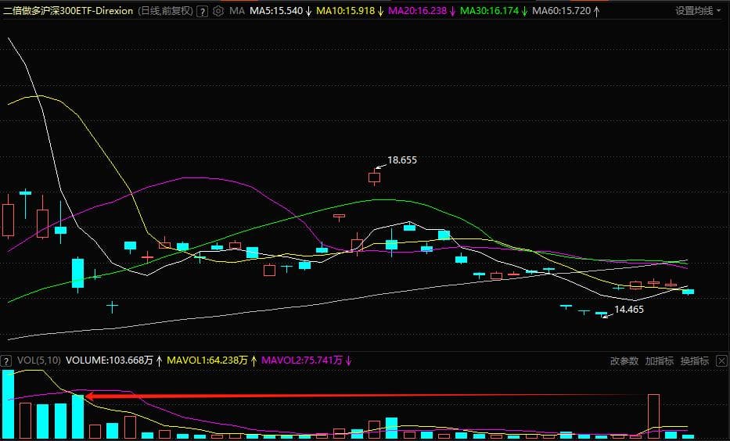Click the 18.655 high price marker
This screenshot has height=441, width=730.
[401, 160]
